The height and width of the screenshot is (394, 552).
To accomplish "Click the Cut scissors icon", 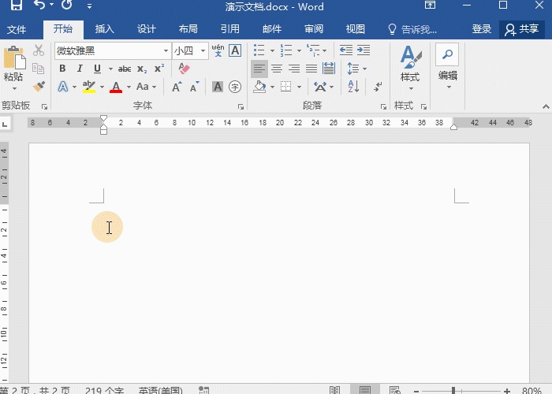I will [x=39, y=50].
